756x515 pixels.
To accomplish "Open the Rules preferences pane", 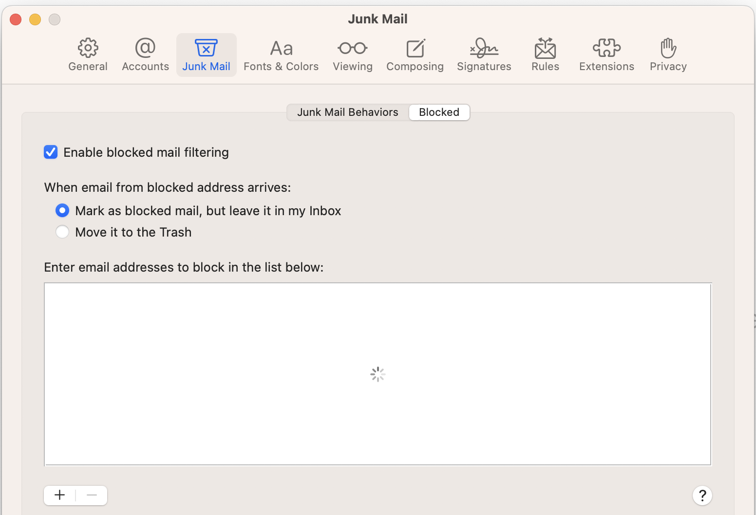I will point(545,55).
